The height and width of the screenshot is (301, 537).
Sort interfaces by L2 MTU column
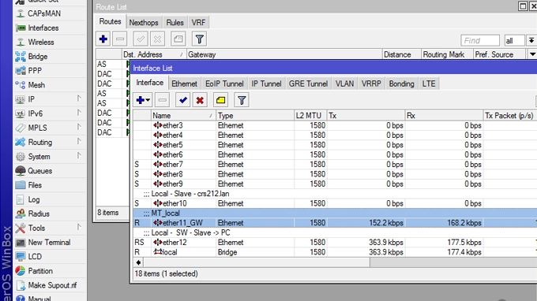click(310, 116)
